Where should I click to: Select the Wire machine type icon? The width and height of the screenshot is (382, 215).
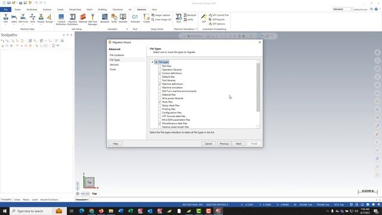pos(32,19)
